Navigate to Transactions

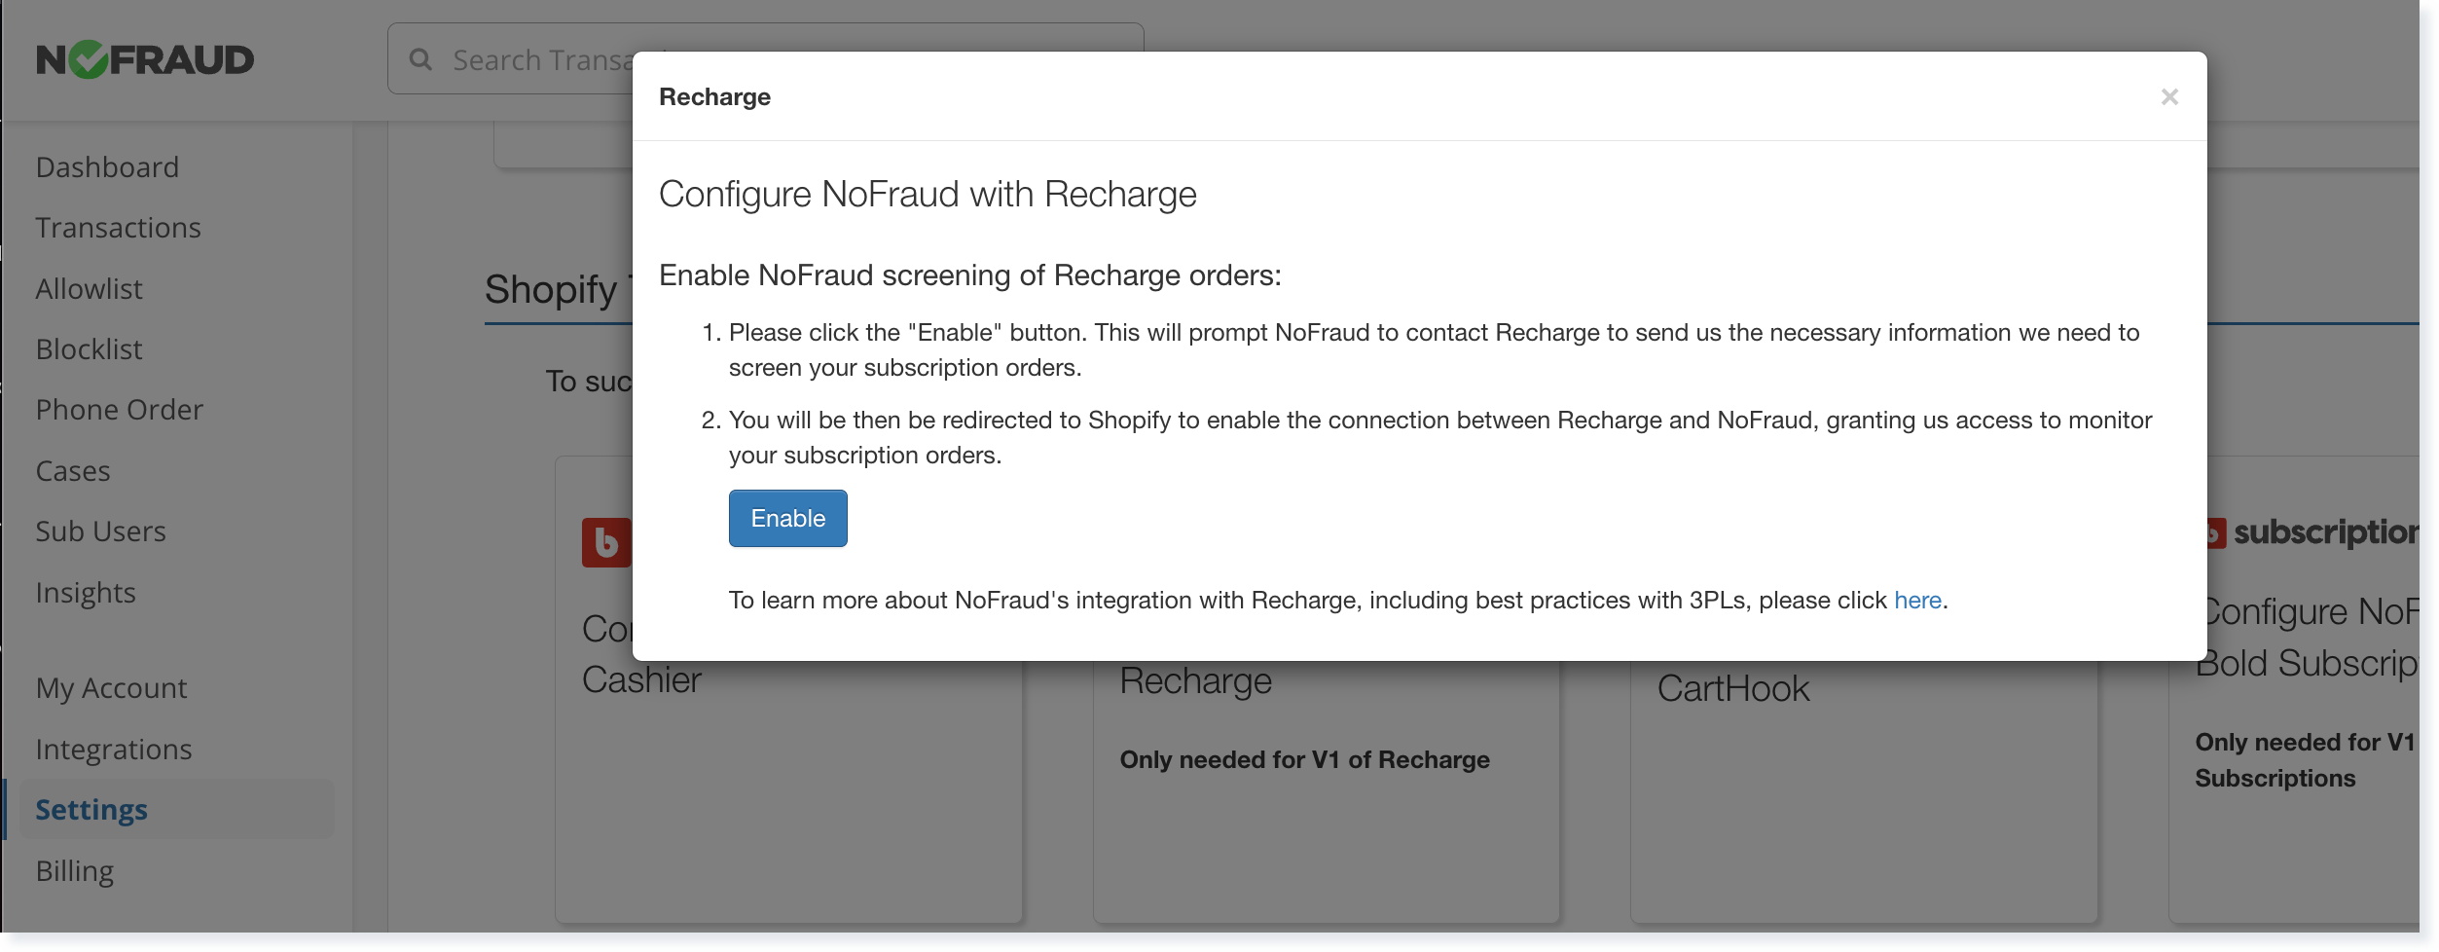pos(118,227)
